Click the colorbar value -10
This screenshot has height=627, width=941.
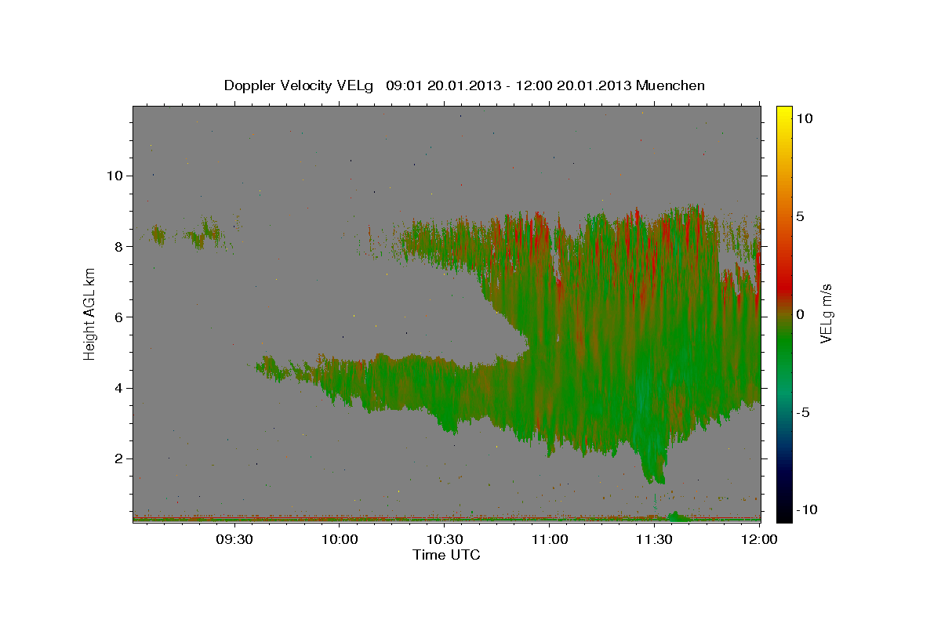click(807, 510)
